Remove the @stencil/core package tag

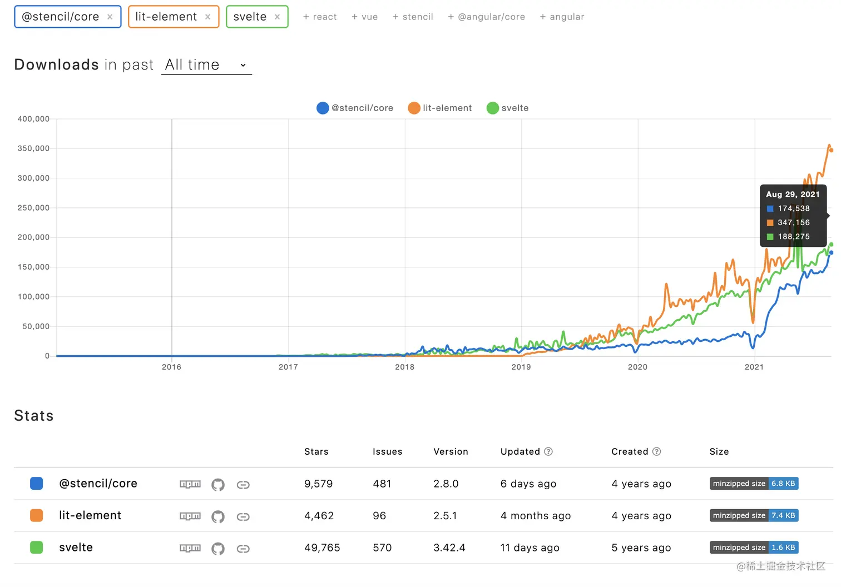(110, 17)
